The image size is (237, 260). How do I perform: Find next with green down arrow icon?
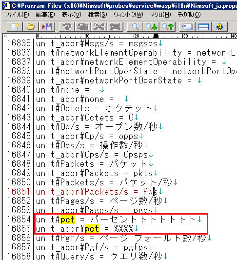point(151,26)
